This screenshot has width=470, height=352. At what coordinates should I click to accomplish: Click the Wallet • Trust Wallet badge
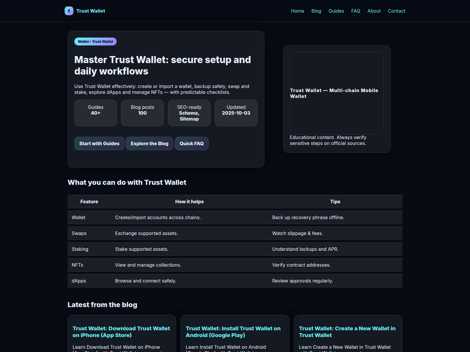pos(95,42)
